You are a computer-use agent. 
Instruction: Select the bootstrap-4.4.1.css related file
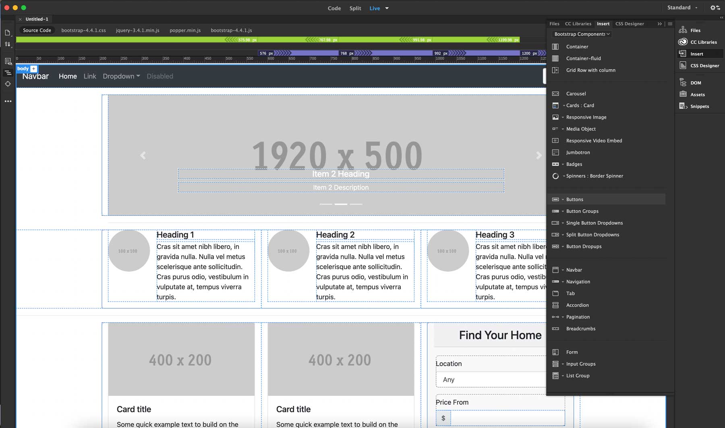83,30
